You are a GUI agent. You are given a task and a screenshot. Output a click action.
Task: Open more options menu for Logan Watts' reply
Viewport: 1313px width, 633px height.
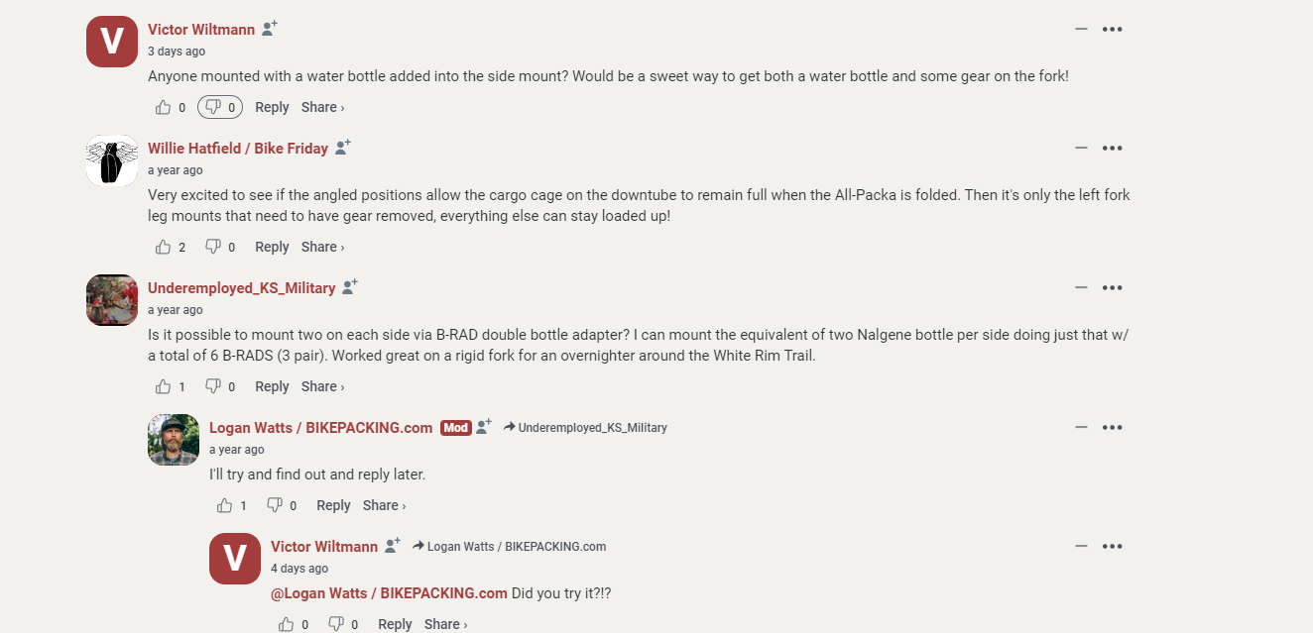click(1113, 427)
